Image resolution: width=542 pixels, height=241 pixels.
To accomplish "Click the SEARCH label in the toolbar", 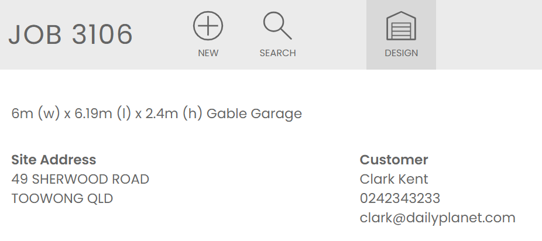I will pos(277,53).
